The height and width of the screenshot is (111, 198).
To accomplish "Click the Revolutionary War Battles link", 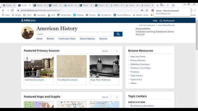I will [142, 106].
